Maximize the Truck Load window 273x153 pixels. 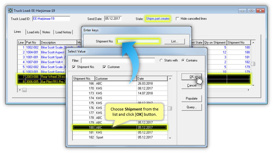(x=251, y=11)
